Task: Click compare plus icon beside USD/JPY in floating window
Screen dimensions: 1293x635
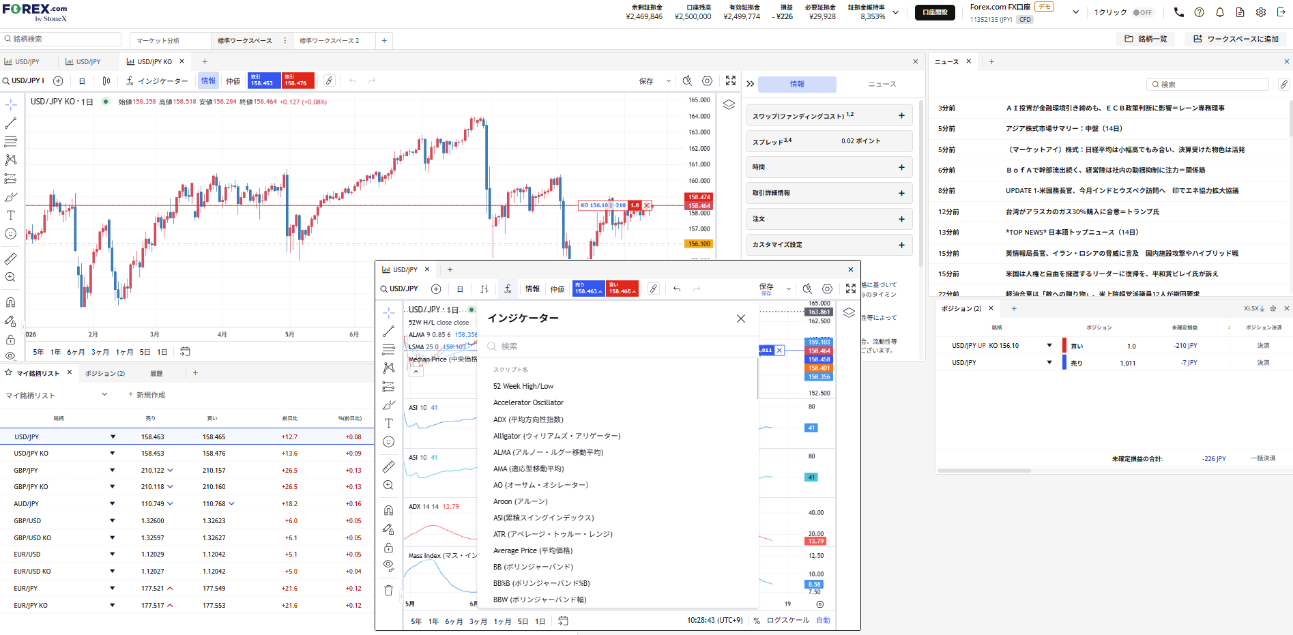Action: click(x=436, y=289)
